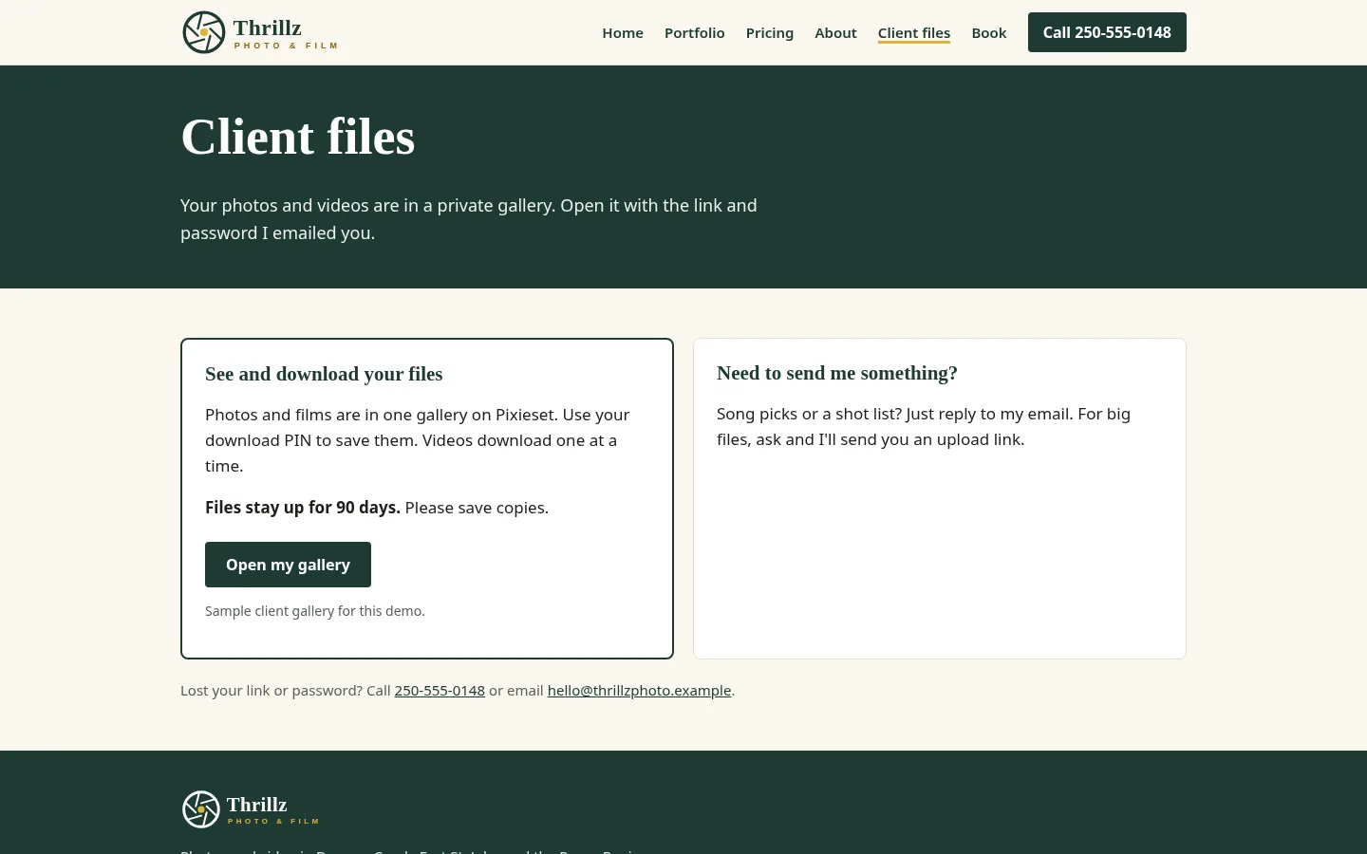Open my gallery button
Image resolution: width=1367 pixels, height=854 pixels.
(x=288, y=565)
